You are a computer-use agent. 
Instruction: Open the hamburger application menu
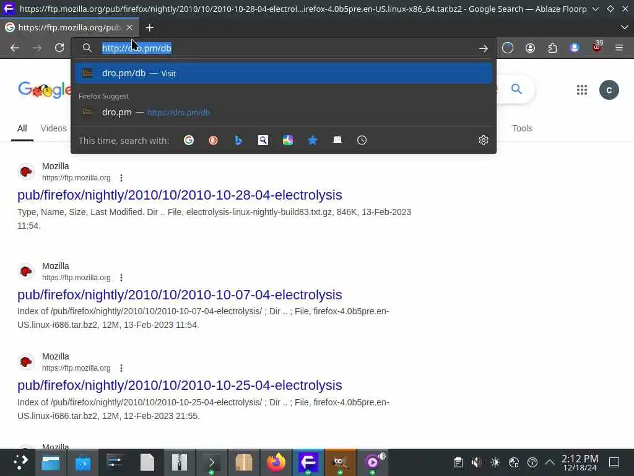coord(619,48)
